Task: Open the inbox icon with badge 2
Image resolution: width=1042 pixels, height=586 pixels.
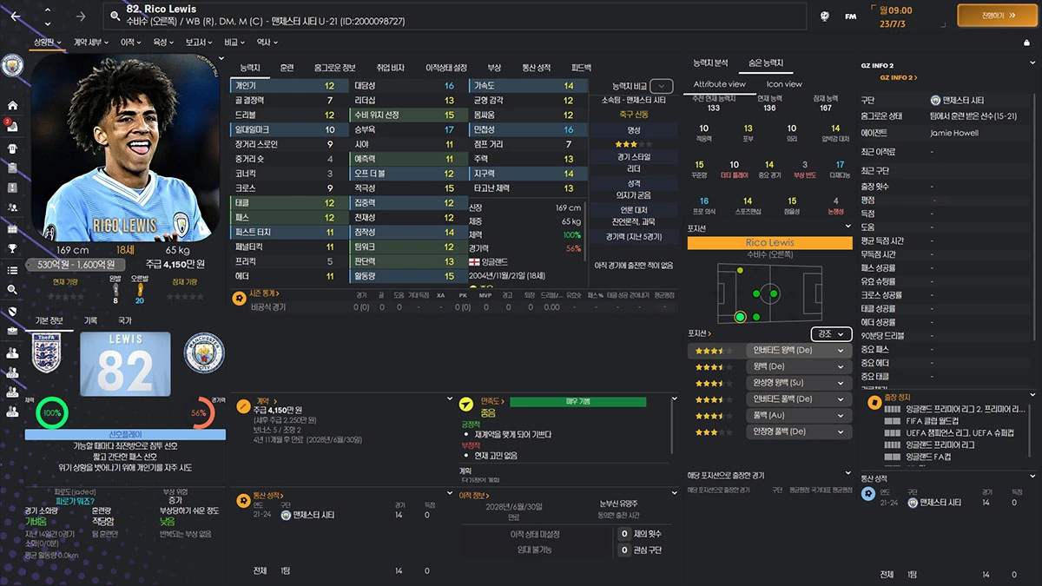Action: [x=12, y=126]
